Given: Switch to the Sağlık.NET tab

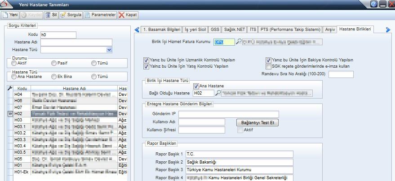Looking at the screenshot, I should tap(235, 29).
